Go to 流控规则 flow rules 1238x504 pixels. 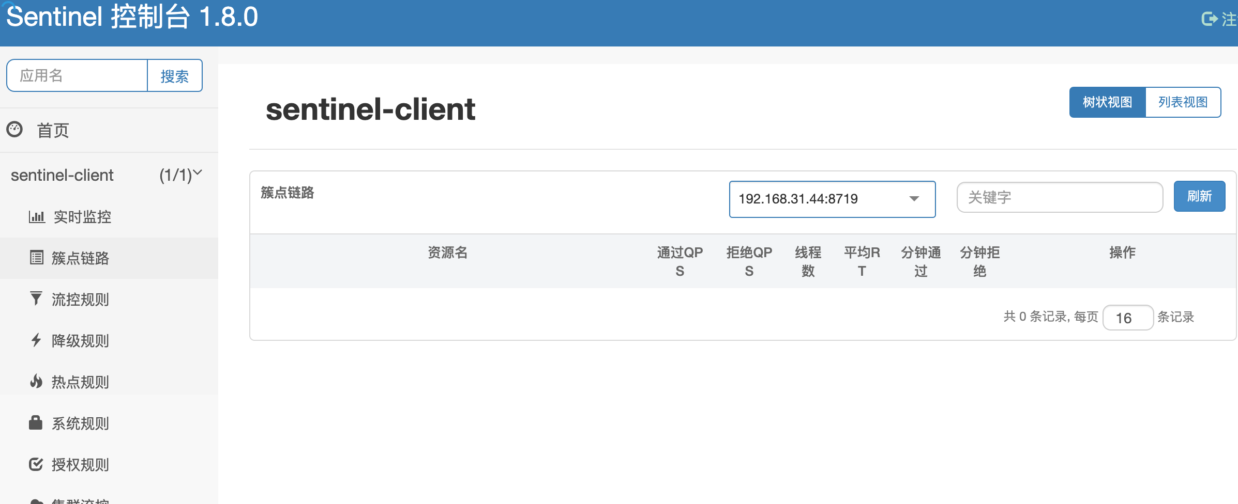tap(80, 300)
